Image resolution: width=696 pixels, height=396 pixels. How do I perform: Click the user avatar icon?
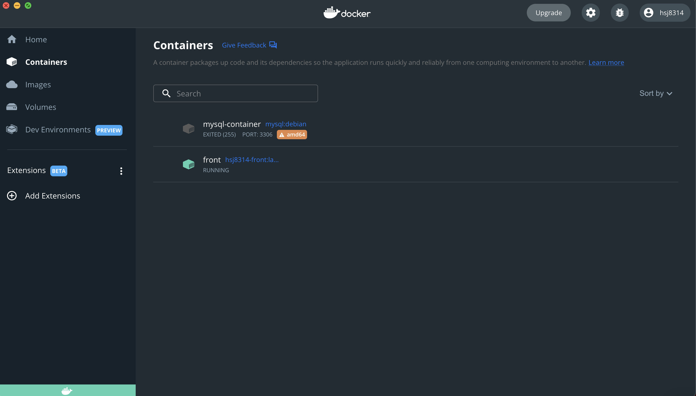click(x=648, y=13)
